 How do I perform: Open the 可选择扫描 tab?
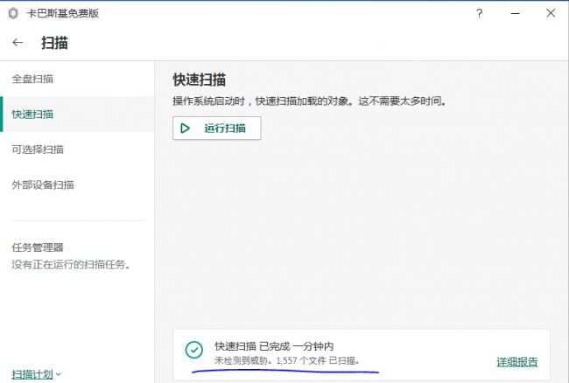coord(77,150)
